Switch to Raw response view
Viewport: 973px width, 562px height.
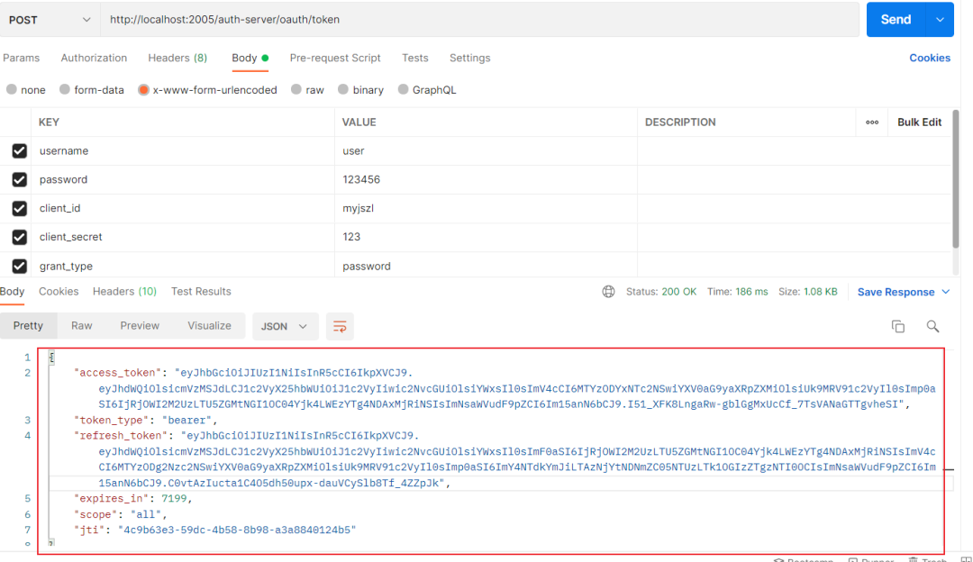[81, 326]
